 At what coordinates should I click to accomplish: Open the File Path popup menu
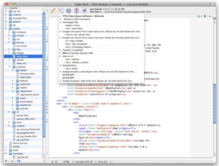(95, 12)
